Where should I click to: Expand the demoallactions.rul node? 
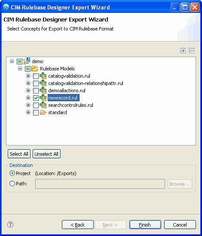tap(28, 90)
